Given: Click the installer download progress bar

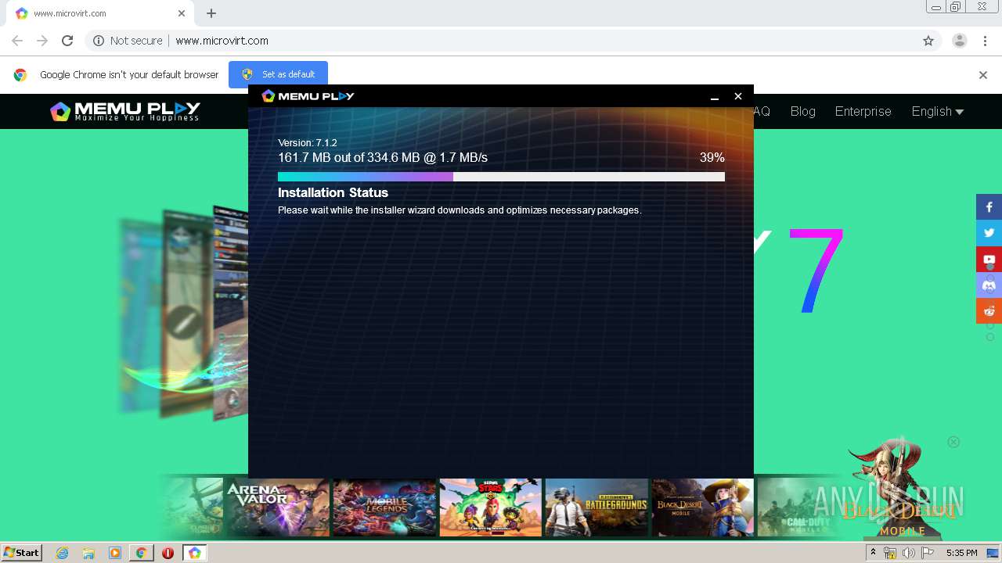Looking at the screenshot, I should click(x=501, y=177).
